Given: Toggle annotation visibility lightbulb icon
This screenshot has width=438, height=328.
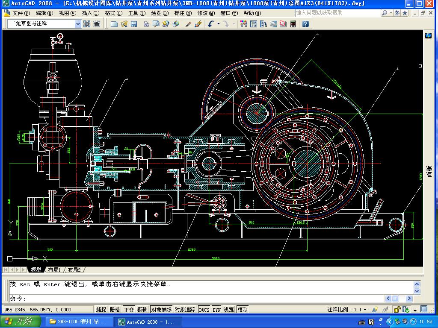Looking at the screenshot, I should (375, 309).
